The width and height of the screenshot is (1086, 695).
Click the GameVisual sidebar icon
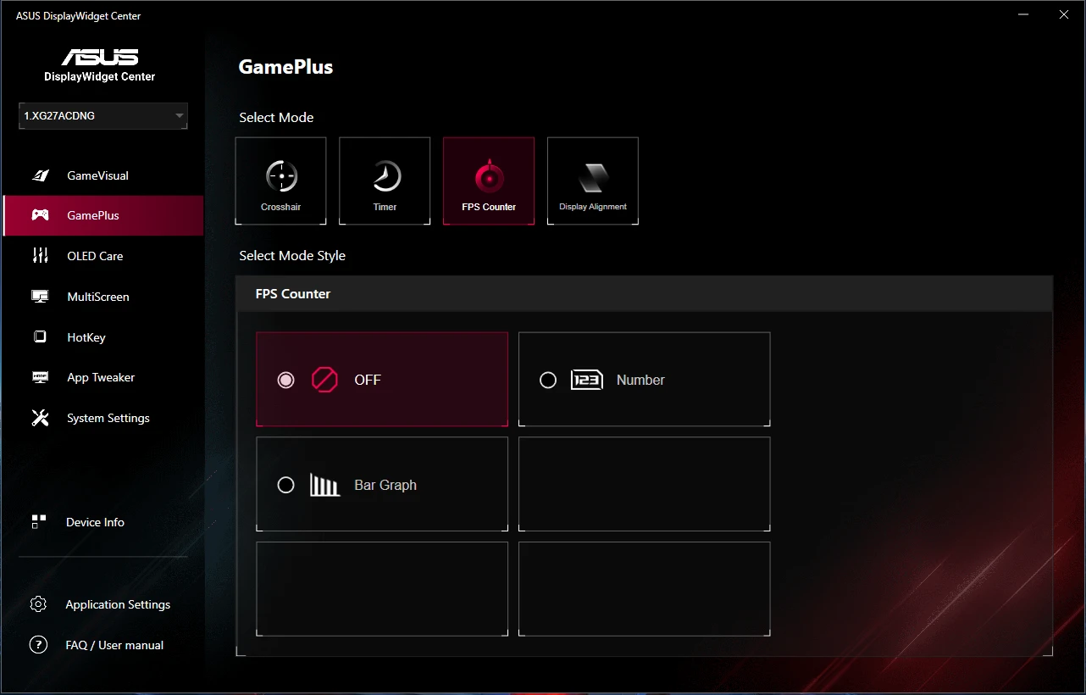[x=40, y=175]
